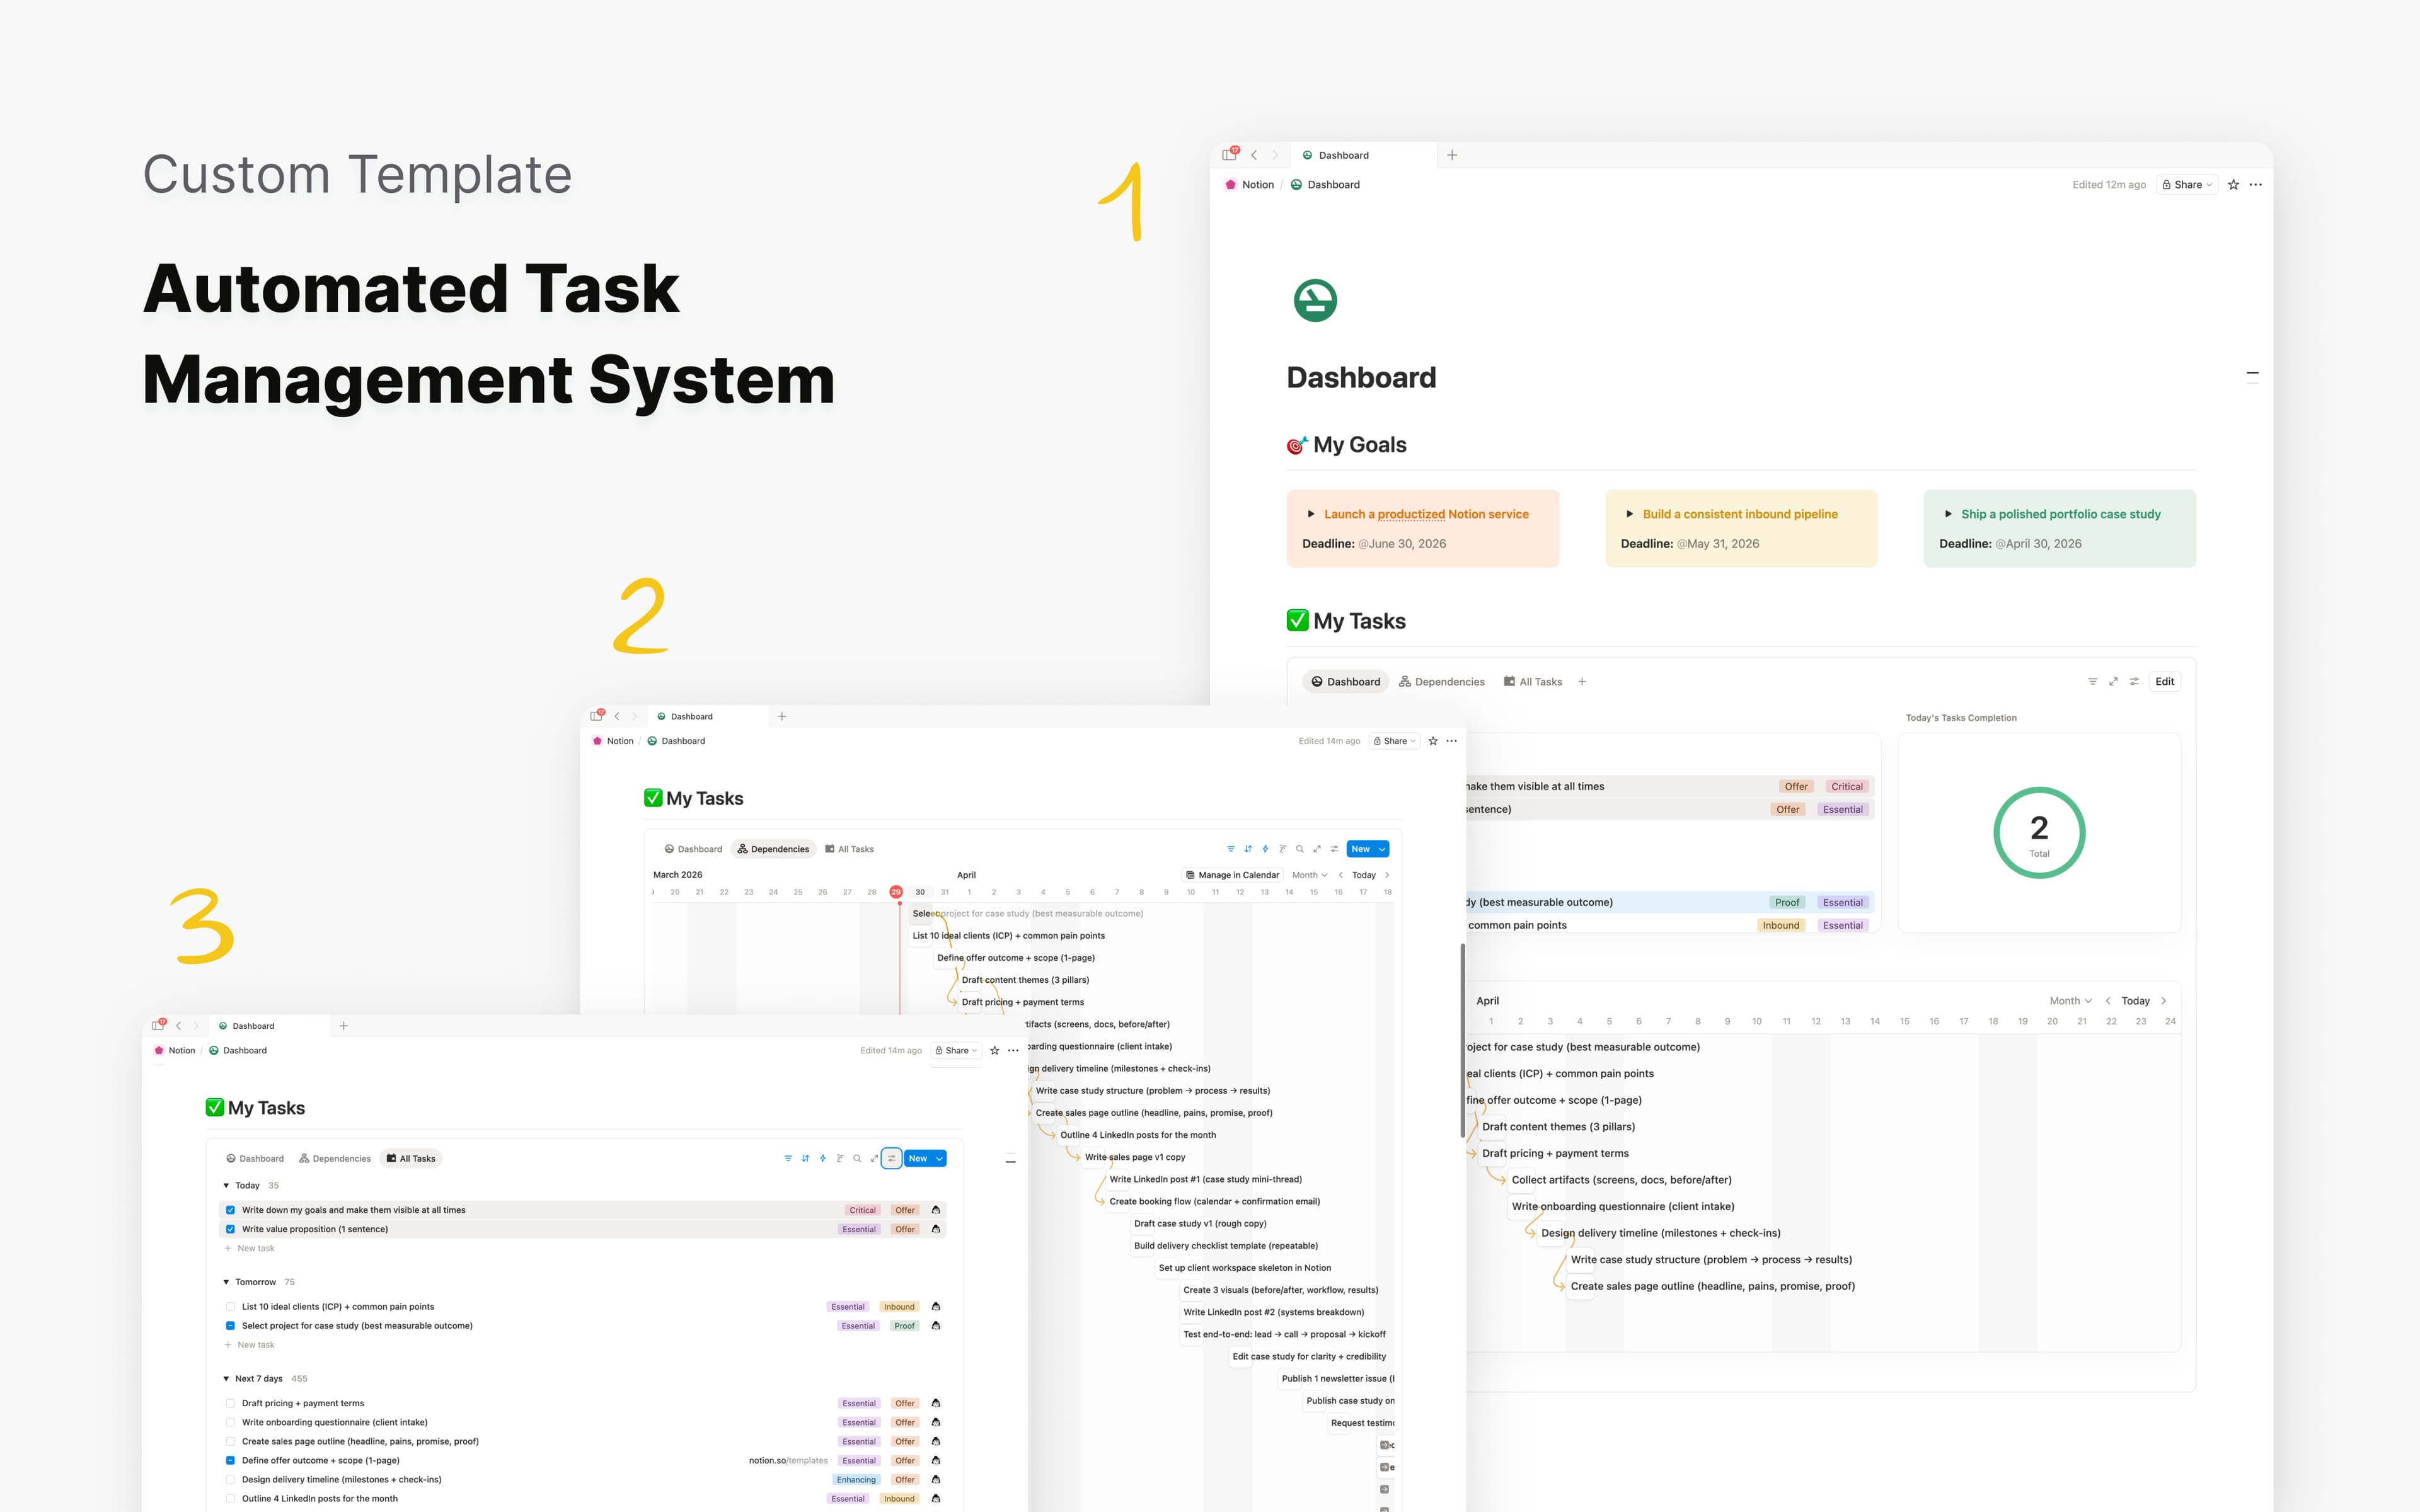Mark List 10 ideal clients as complete
This screenshot has width=2420, height=1512.
tap(230, 1306)
